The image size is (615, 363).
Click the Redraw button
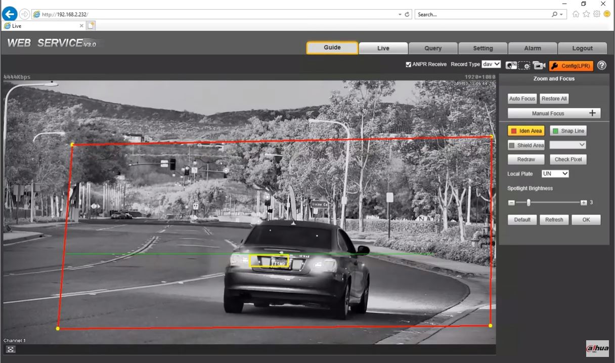[x=526, y=159]
